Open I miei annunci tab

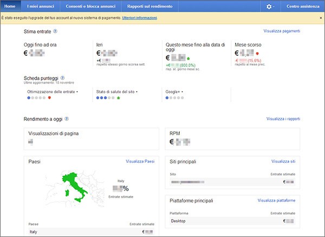click(x=41, y=7)
